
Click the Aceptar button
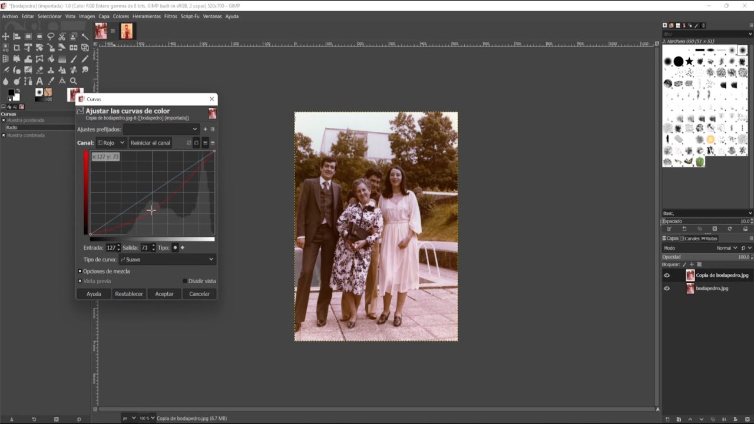pyautogui.click(x=164, y=294)
